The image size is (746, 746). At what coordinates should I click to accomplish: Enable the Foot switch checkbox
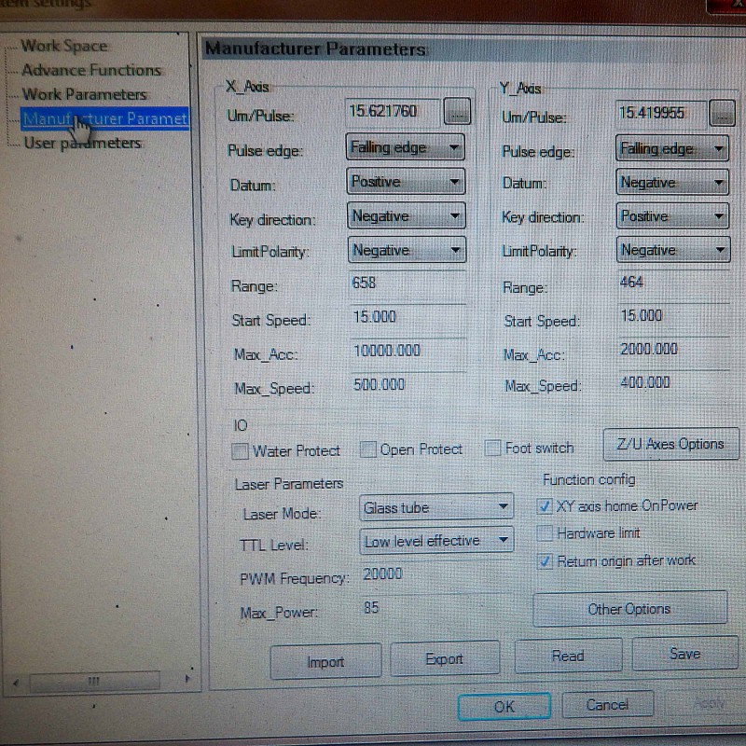493,449
